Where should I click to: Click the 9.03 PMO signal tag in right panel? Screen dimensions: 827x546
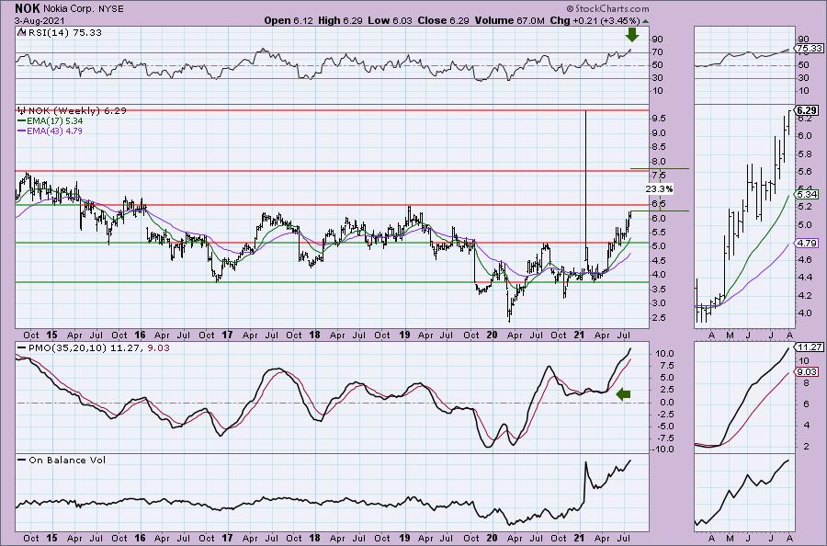tap(808, 372)
